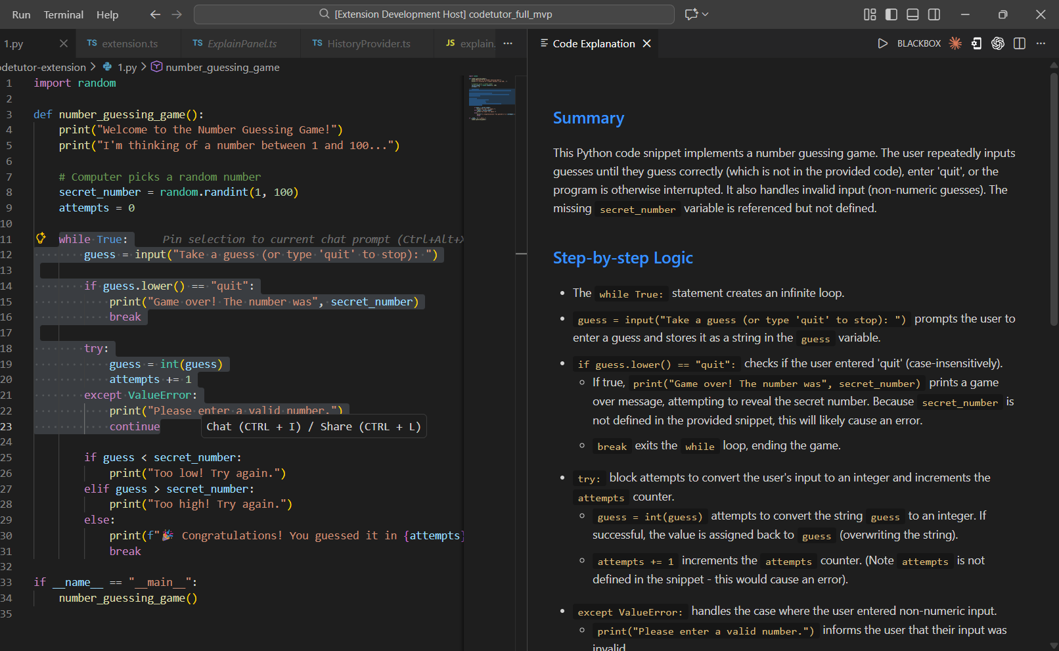1059x651 pixels.
Task: Toggle the Primary Side Bar
Action: [891, 14]
